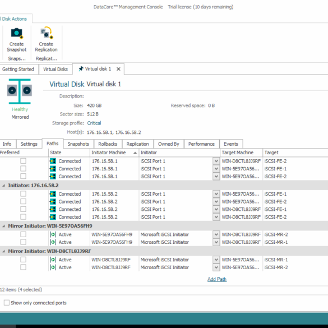
Task: Check Preferred for WIN-5E97OA56FH9 iSCSI-MR-2 mirror path
Action: [23, 234]
